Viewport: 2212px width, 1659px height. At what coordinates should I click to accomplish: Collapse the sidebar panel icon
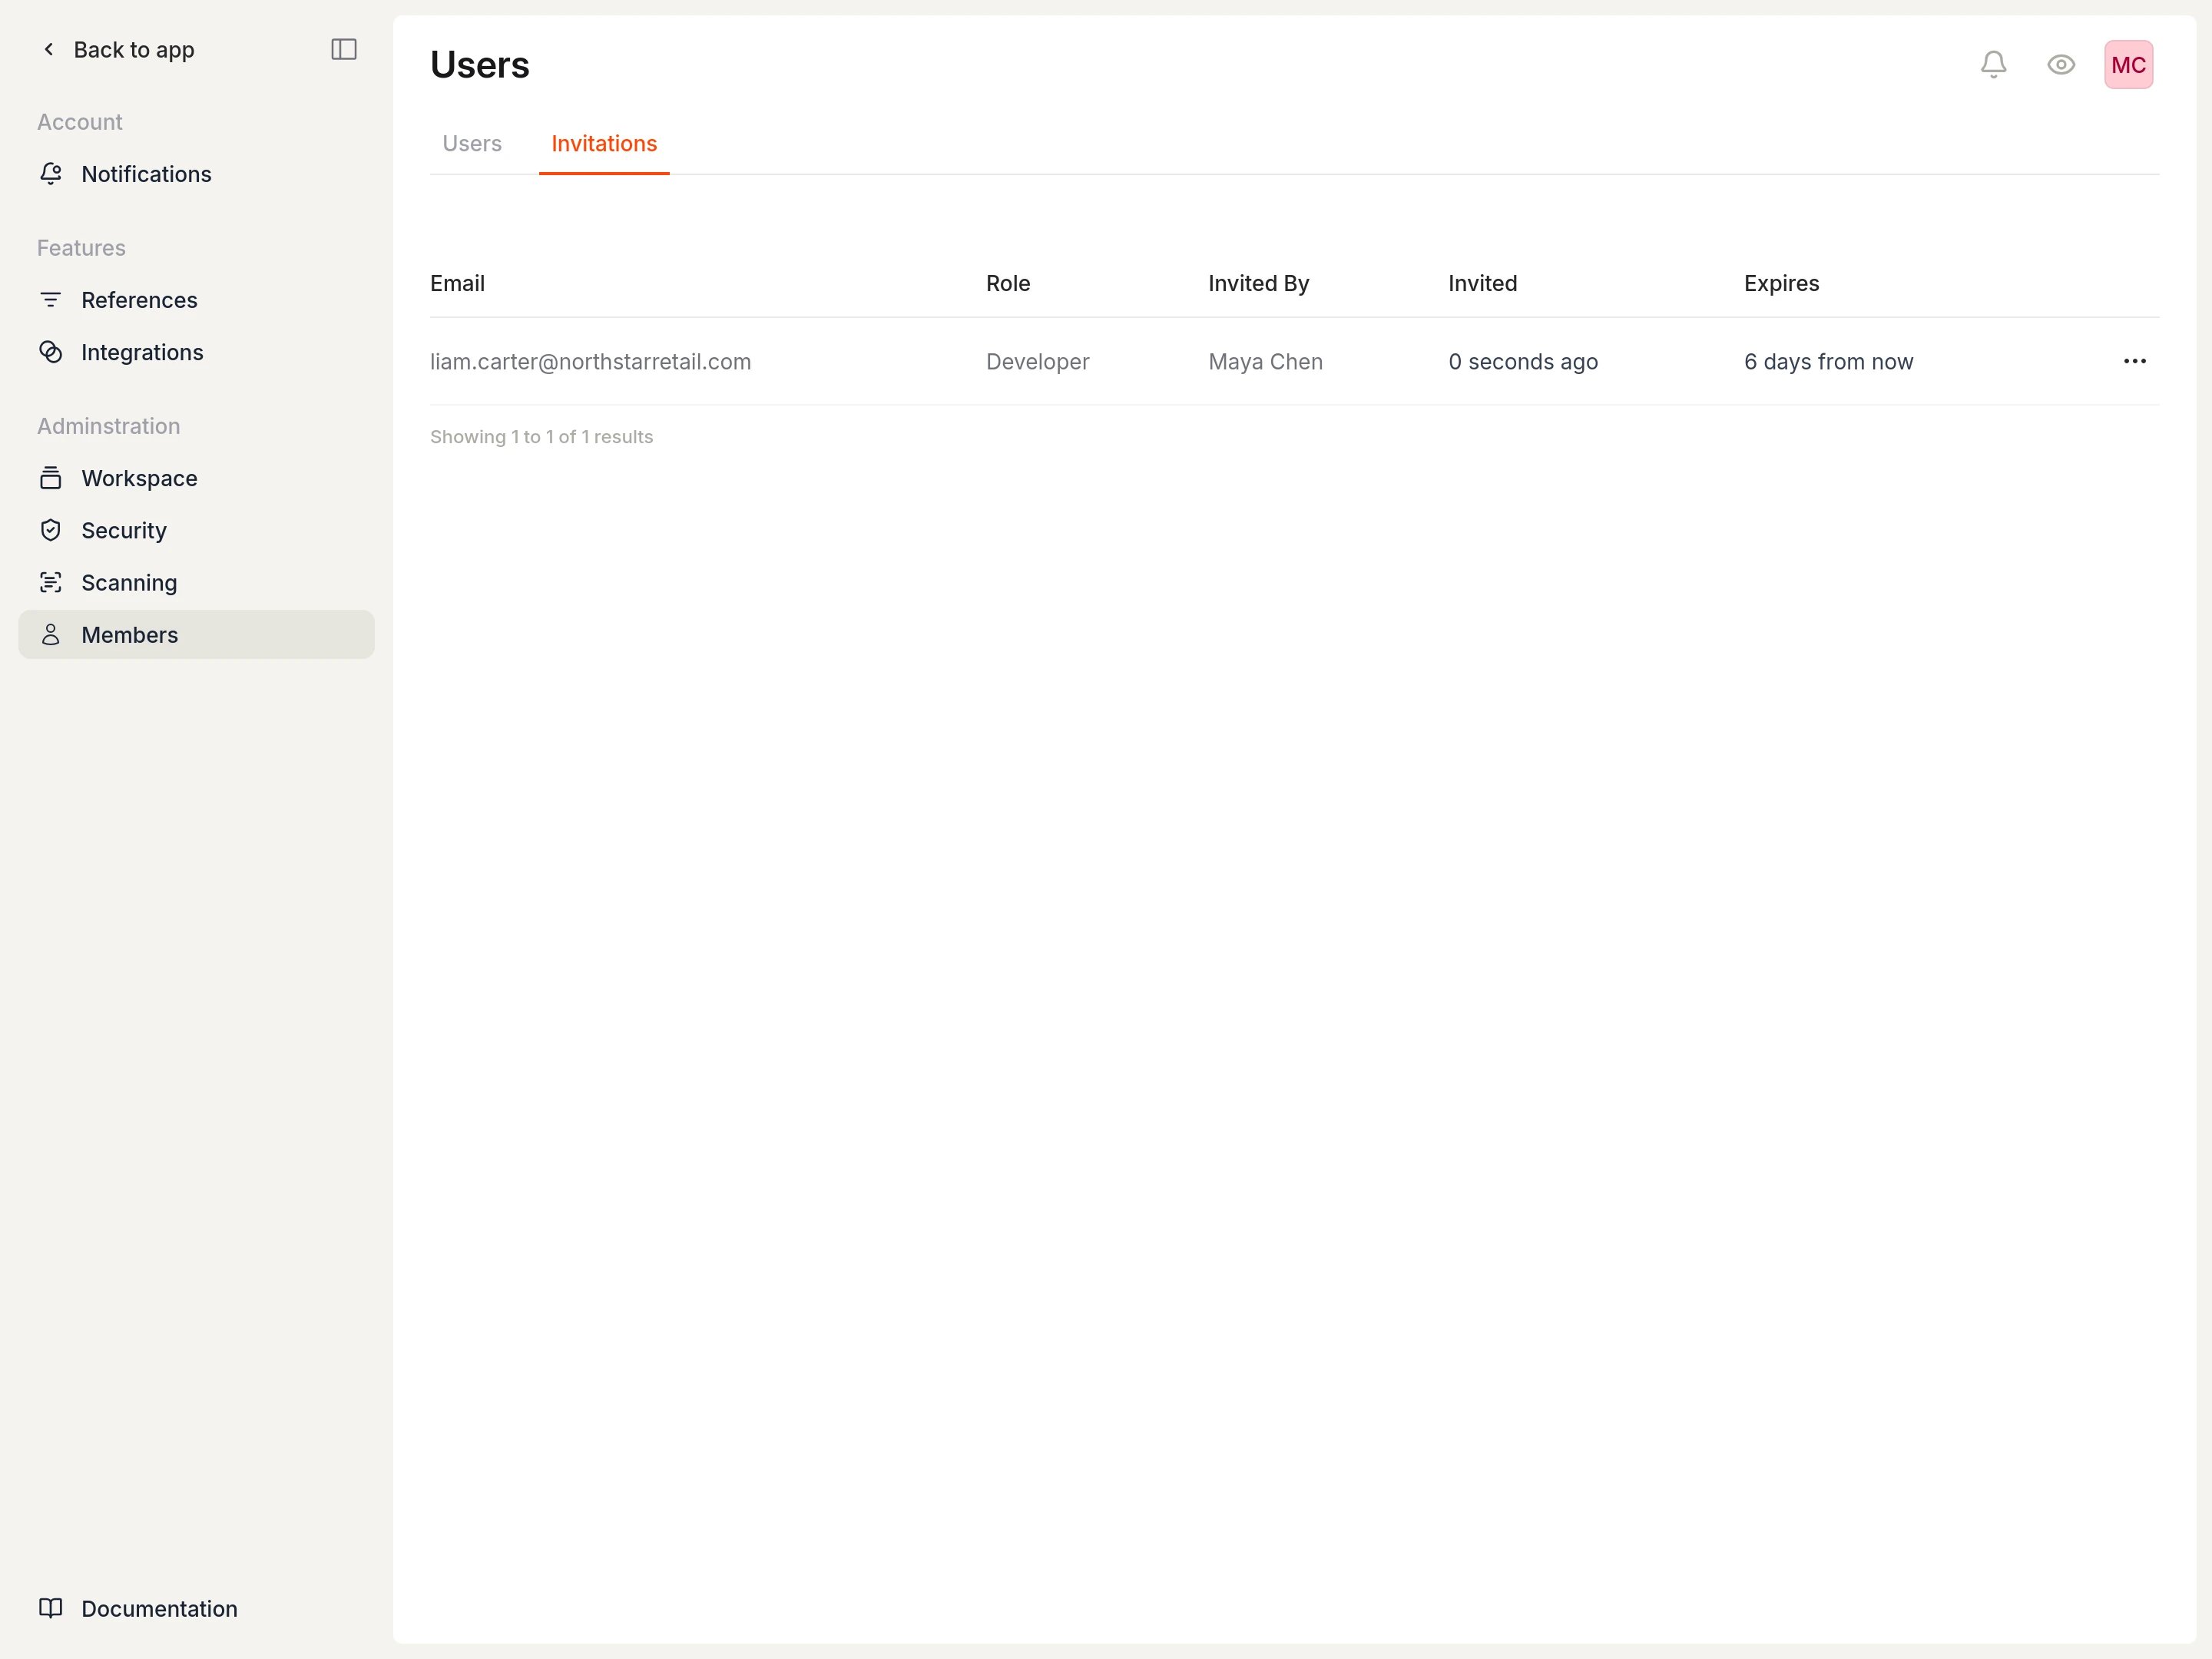click(344, 49)
